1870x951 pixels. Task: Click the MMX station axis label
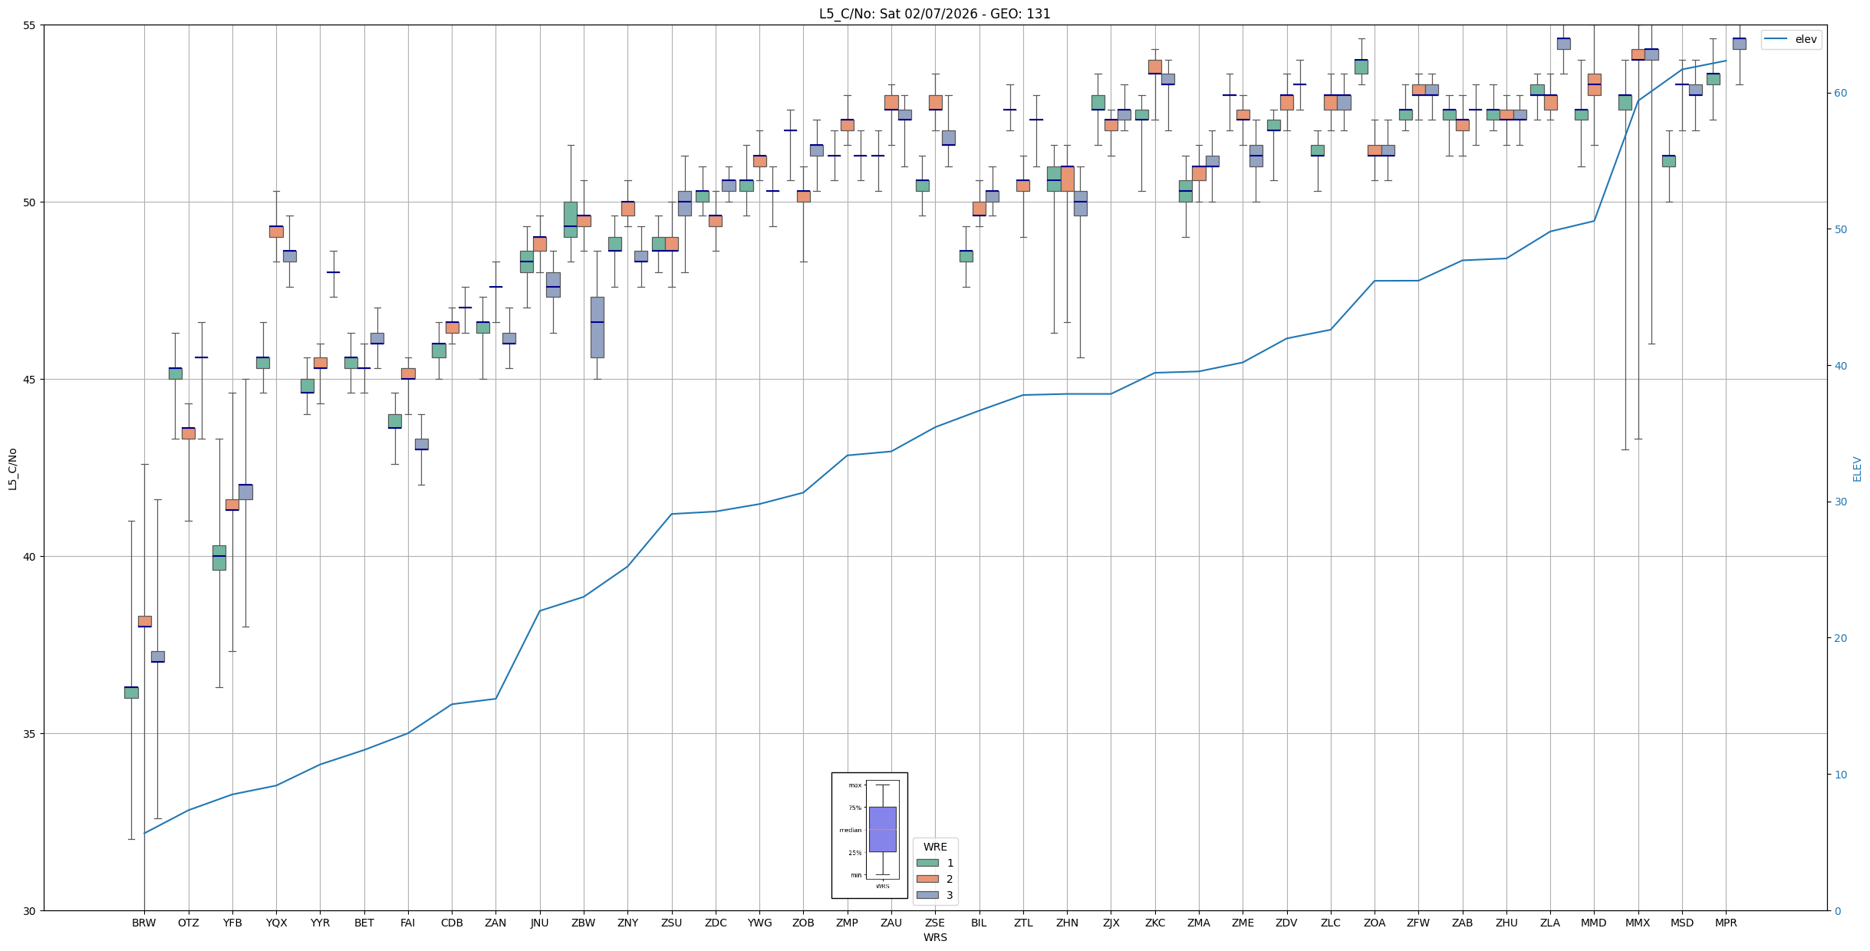tap(1638, 923)
